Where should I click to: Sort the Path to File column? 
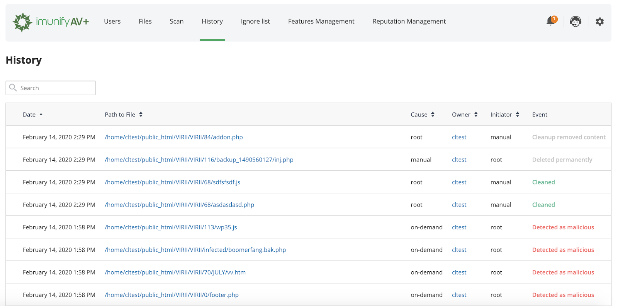click(141, 114)
